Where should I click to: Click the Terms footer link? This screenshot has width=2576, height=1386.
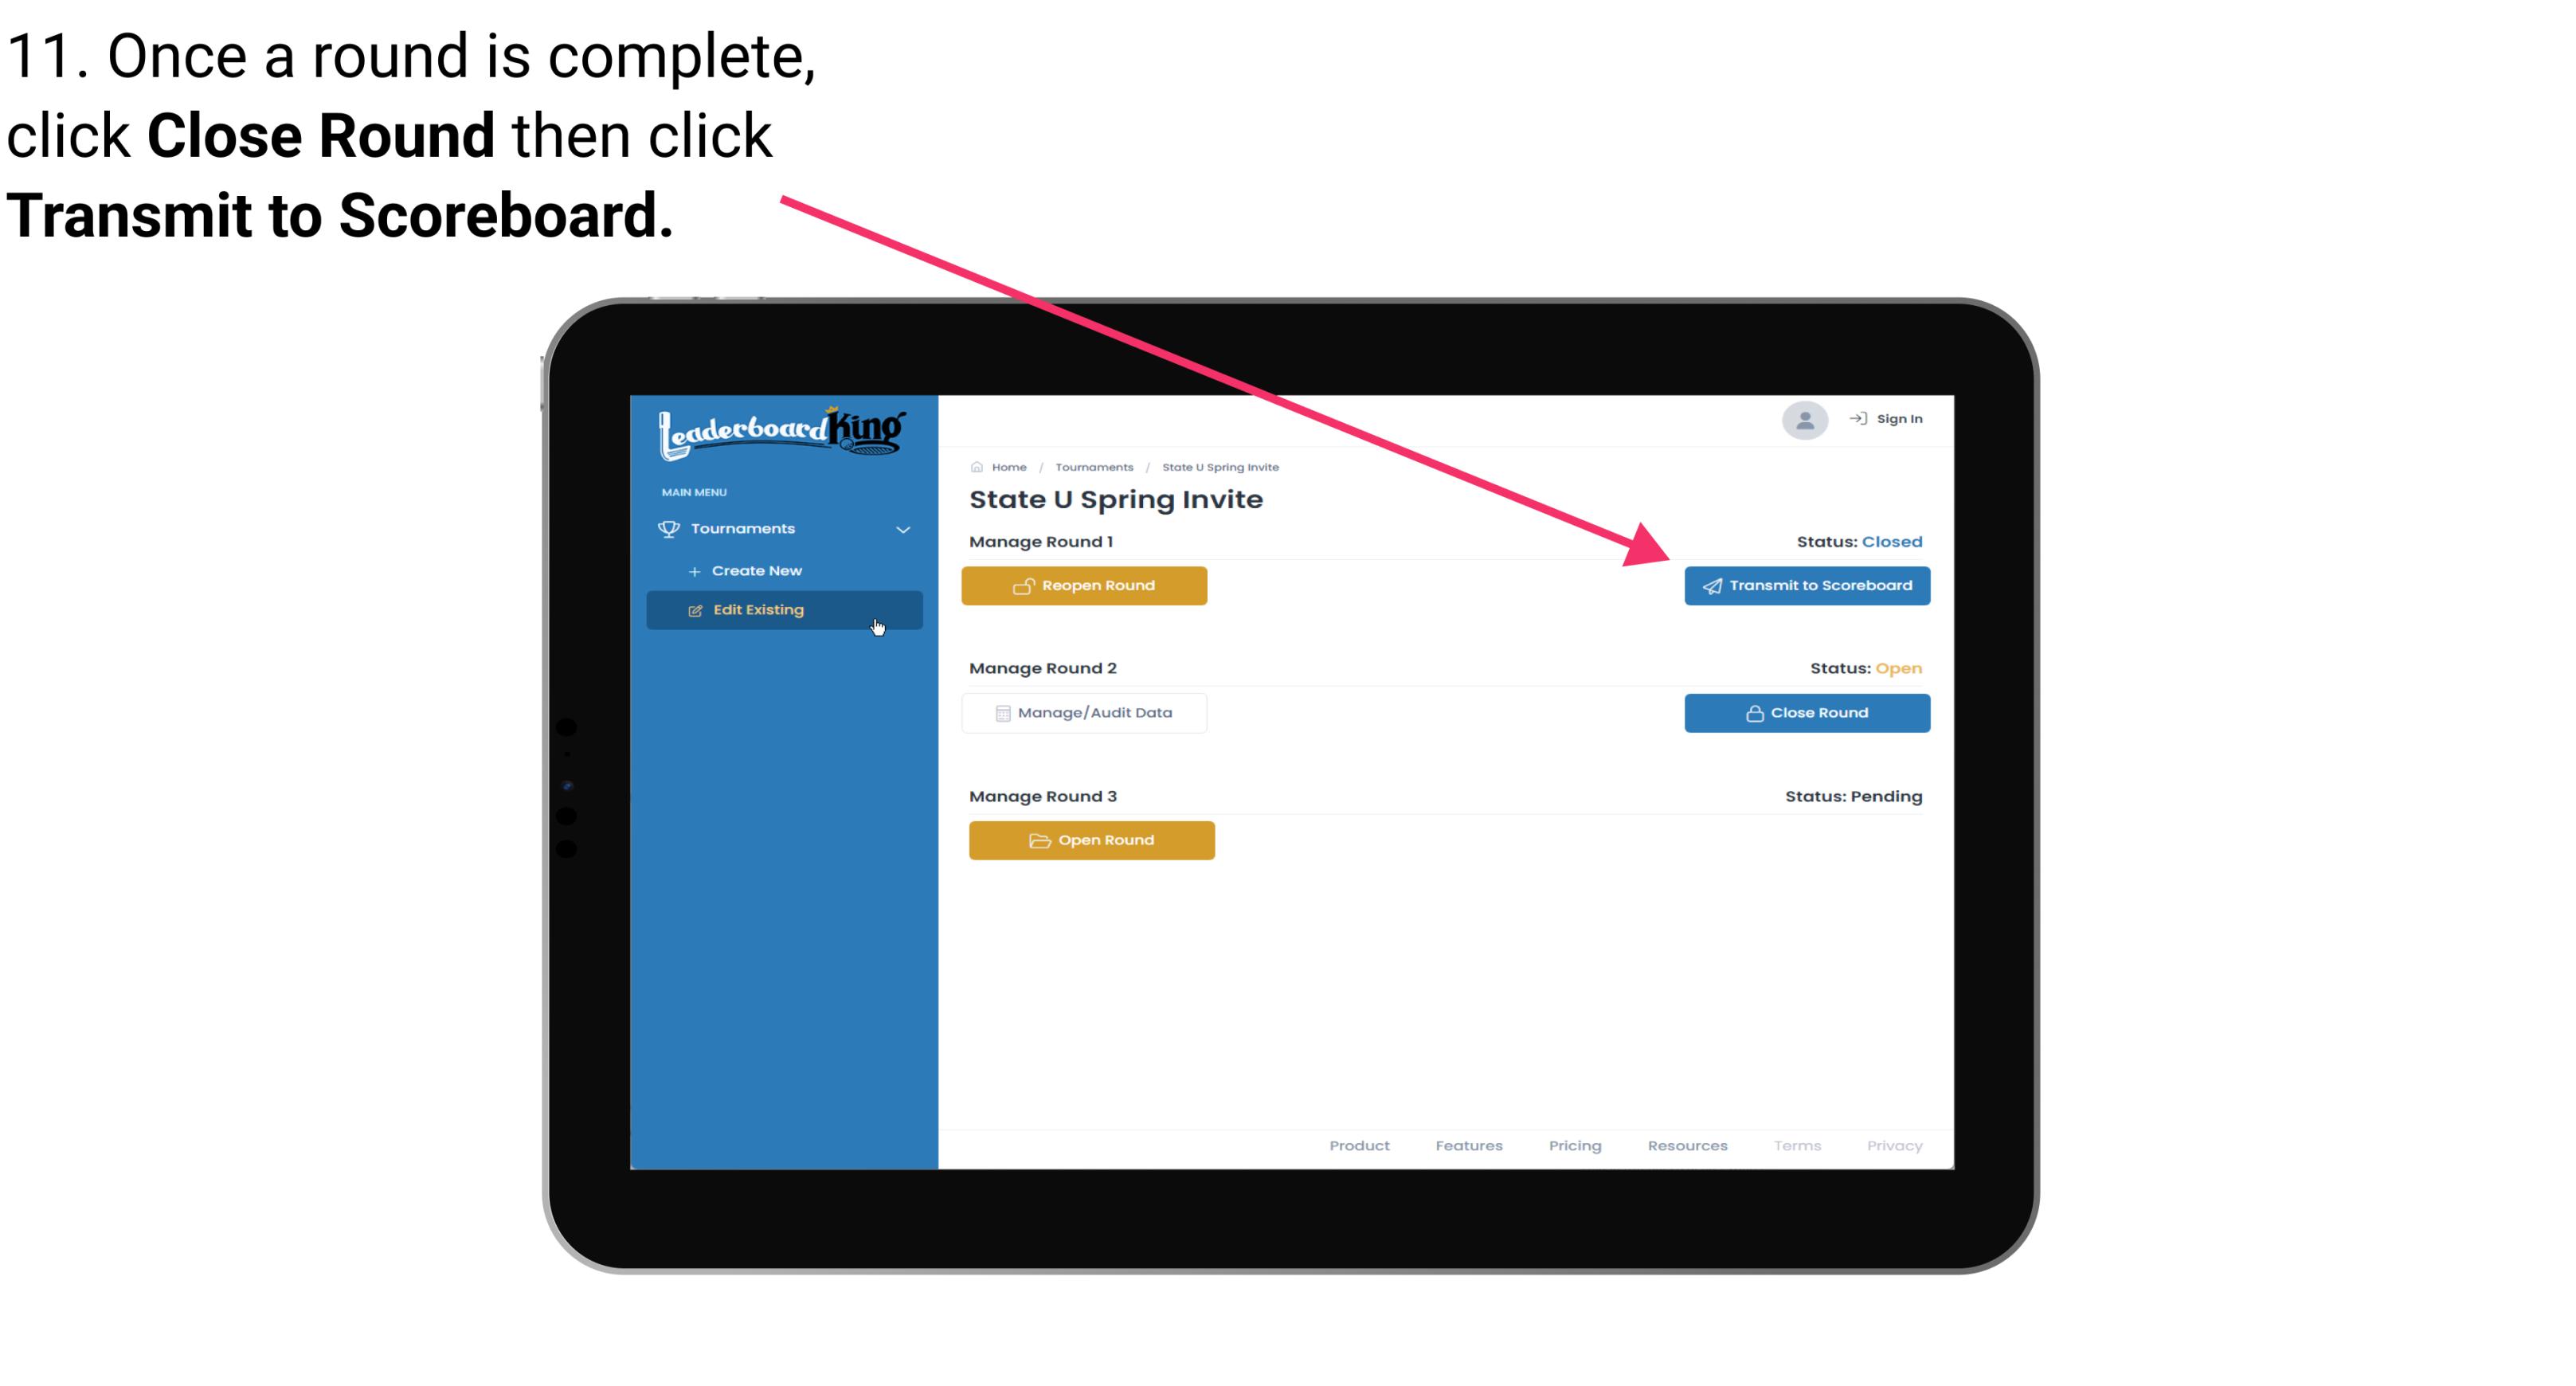[x=1796, y=1145]
